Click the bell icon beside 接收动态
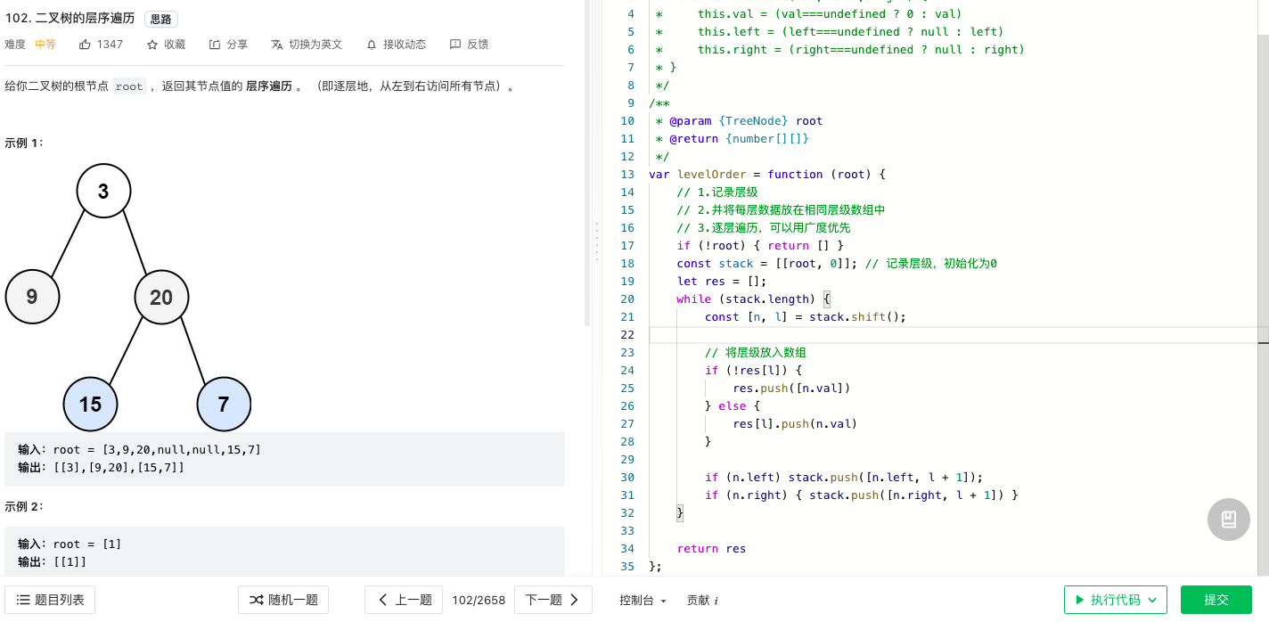 pos(372,45)
